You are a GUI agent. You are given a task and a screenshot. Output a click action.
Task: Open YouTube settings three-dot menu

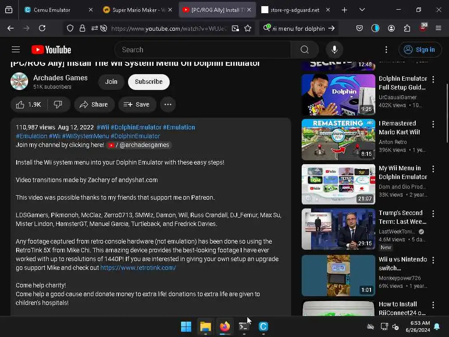pos(386,50)
